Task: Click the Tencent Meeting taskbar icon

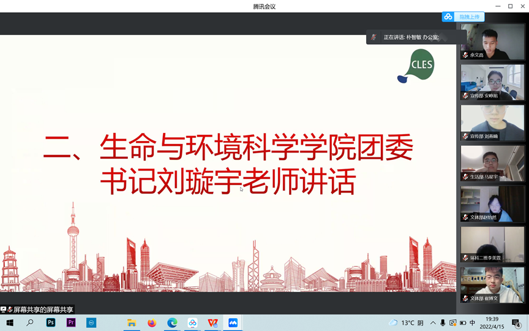Action: point(233,323)
